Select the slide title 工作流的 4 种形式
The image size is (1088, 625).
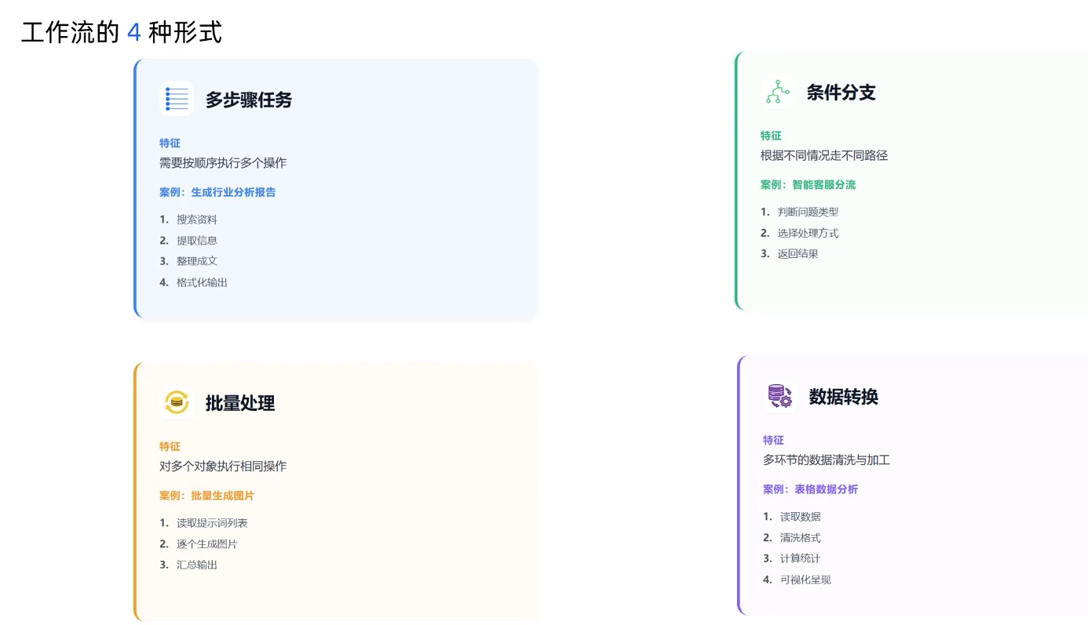(x=122, y=32)
